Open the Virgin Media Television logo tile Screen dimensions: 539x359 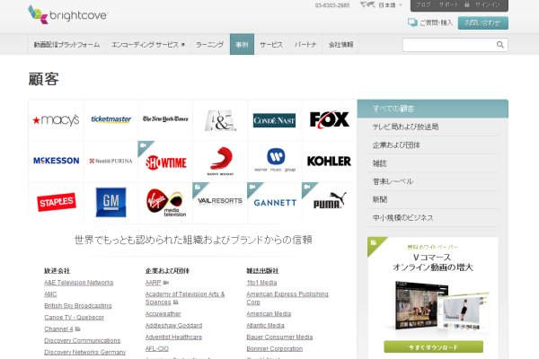(x=165, y=203)
